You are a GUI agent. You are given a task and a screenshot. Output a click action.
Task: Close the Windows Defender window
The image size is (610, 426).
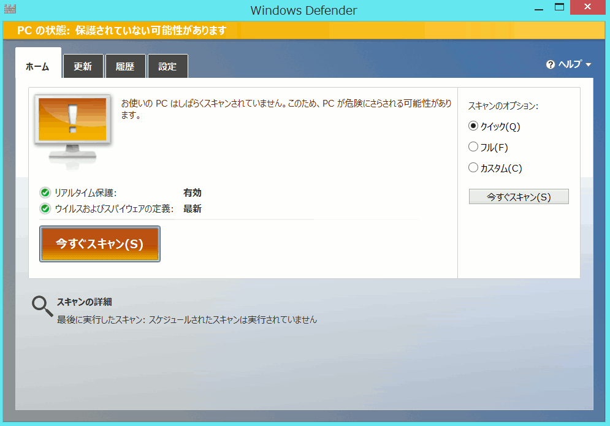click(x=587, y=8)
